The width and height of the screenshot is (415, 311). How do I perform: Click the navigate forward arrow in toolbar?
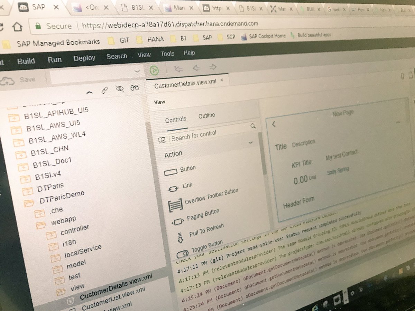point(213,67)
